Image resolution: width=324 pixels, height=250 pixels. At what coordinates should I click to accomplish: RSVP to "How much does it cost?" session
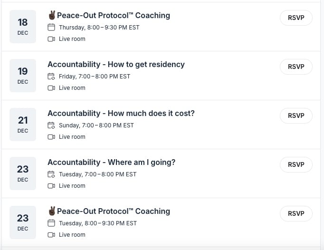click(x=296, y=116)
